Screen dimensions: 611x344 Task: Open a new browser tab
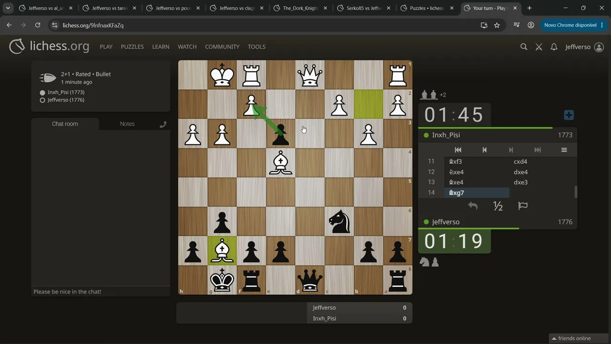[x=529, y=8]
